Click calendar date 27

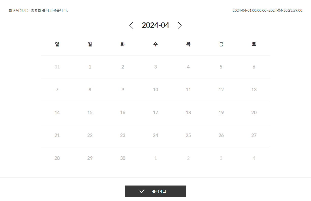point(254,136)
